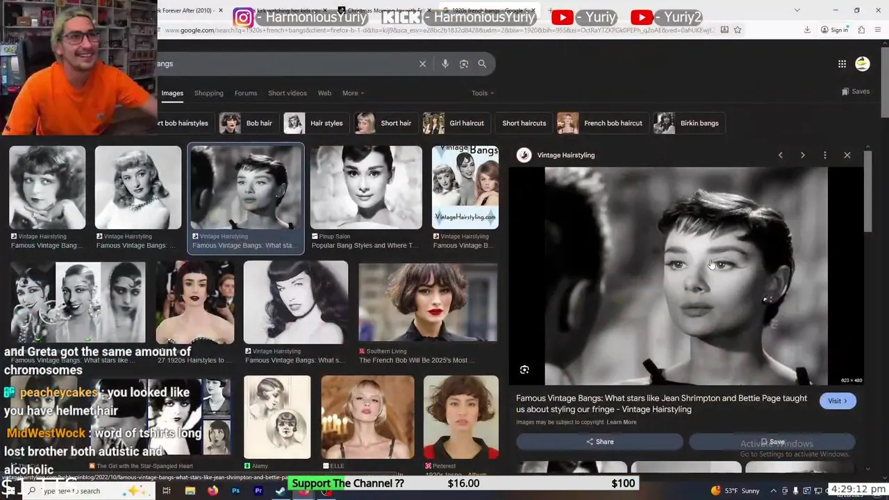
Task: Open the Pinterest short bob thumbnail
Action: coord(461,417)
